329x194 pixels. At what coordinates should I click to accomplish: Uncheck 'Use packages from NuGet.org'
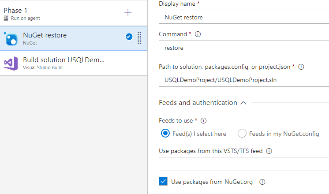(x=163, y=181)
